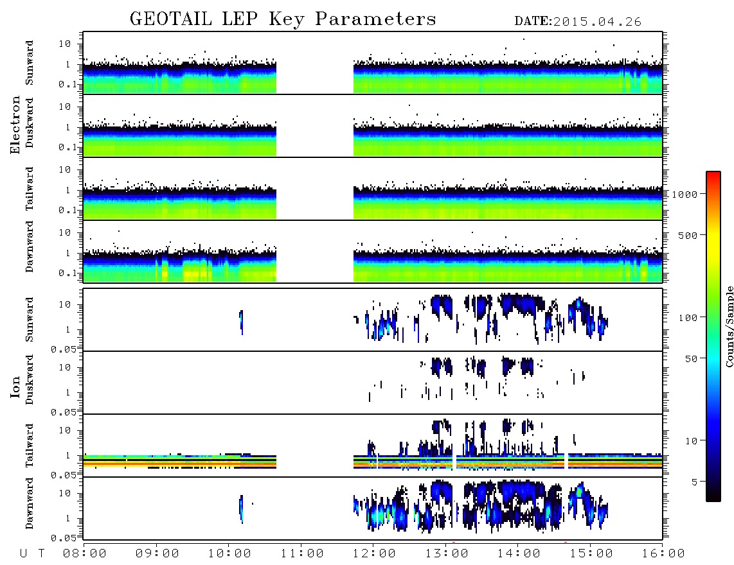Click the 100 colorbar tick label
Image resolution: width=734 pixels, height=565 pixels.
(x=688, y=318)
